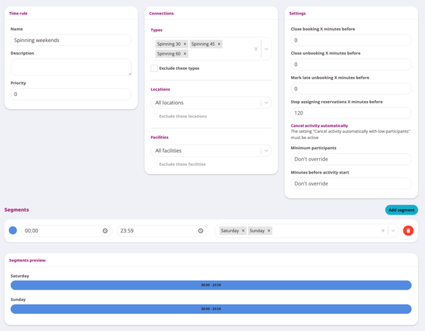Click the Saturday preview bar 00:00 - 23:59
425x331 pixels.
(x=211, y=285)
